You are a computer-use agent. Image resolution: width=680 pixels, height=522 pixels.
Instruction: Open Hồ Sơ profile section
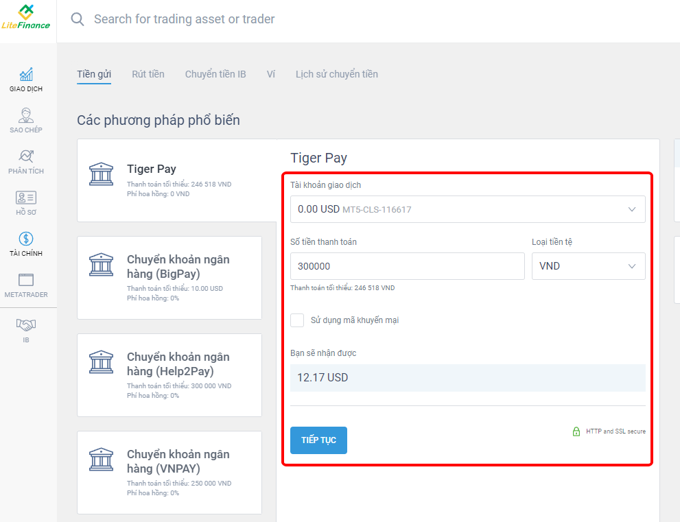(26, 203)
